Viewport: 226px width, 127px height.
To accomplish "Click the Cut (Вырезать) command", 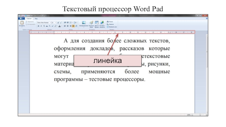I will [30, 22].
